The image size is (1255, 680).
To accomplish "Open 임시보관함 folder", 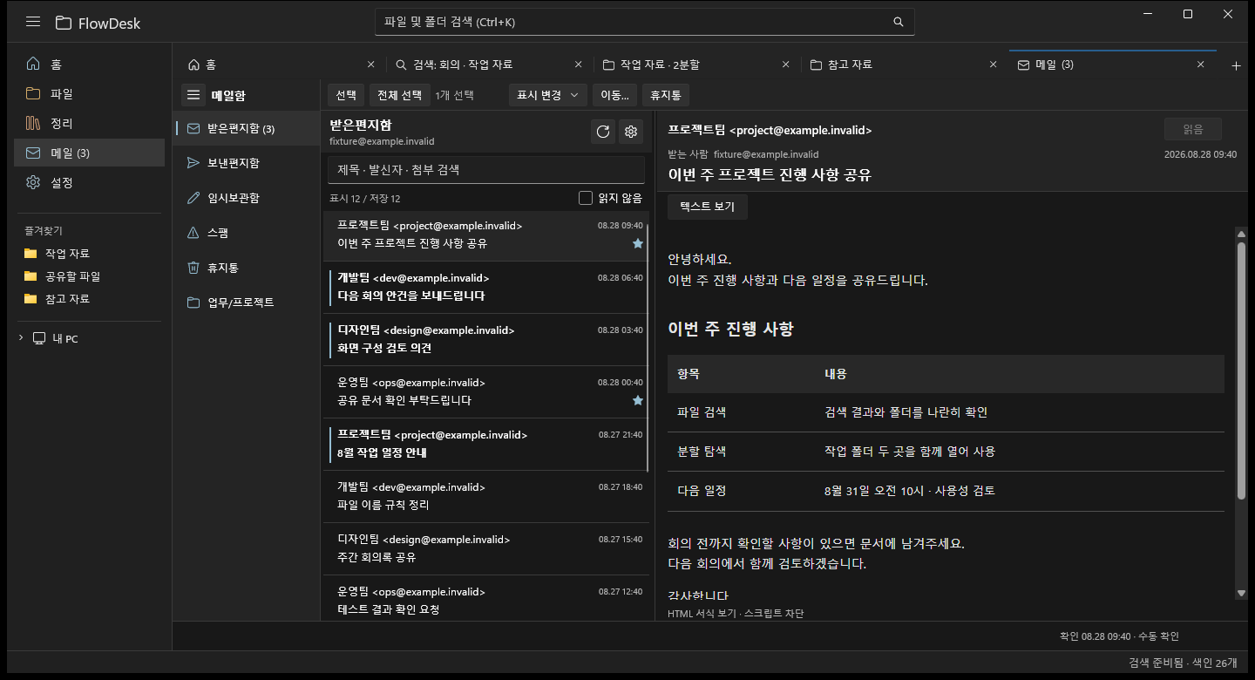I will click(x=247, y=198).
